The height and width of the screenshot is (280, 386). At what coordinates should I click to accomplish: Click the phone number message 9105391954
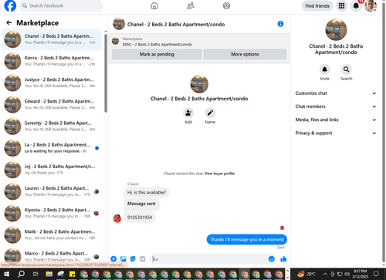(x=140, y=218)
